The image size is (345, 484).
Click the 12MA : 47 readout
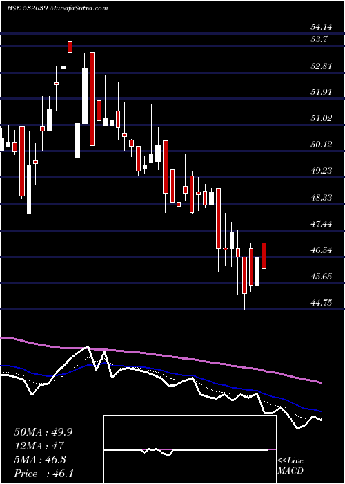[39, 446]
